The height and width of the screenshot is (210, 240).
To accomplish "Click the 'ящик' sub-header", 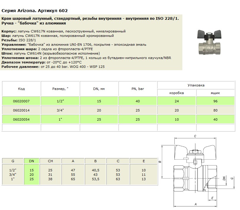I will coord(215,93).
